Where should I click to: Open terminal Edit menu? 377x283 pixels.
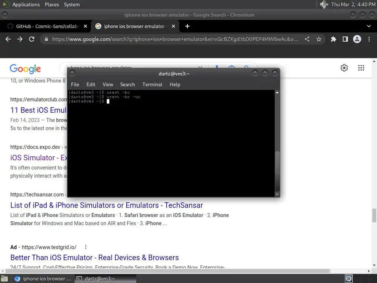click(x=91, y=84)
